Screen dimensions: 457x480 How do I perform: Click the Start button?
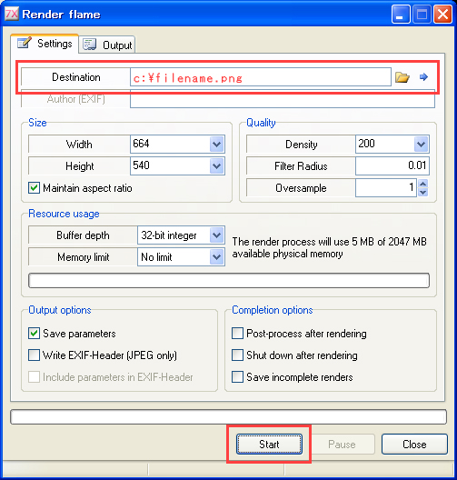coord(269,444)
